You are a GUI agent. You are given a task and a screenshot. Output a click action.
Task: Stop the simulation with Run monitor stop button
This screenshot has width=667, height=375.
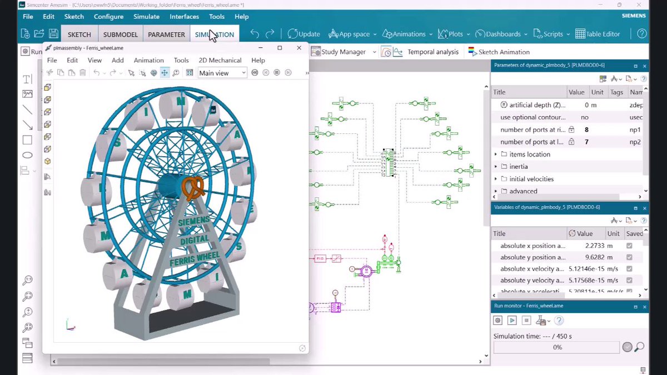pyautogui.click(x=526, y=321)
